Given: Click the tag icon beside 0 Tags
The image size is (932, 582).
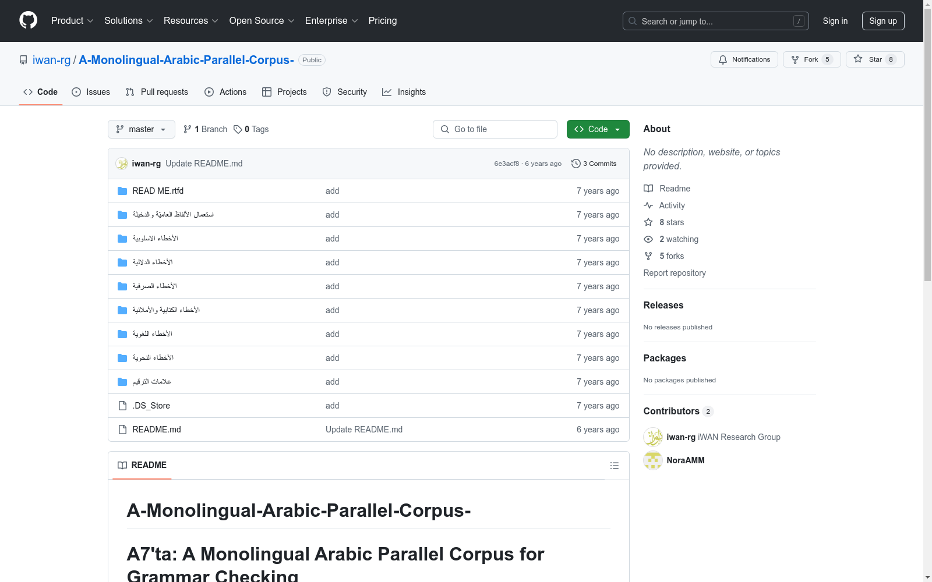Looking at the screenshot, I should pos(238,129).
